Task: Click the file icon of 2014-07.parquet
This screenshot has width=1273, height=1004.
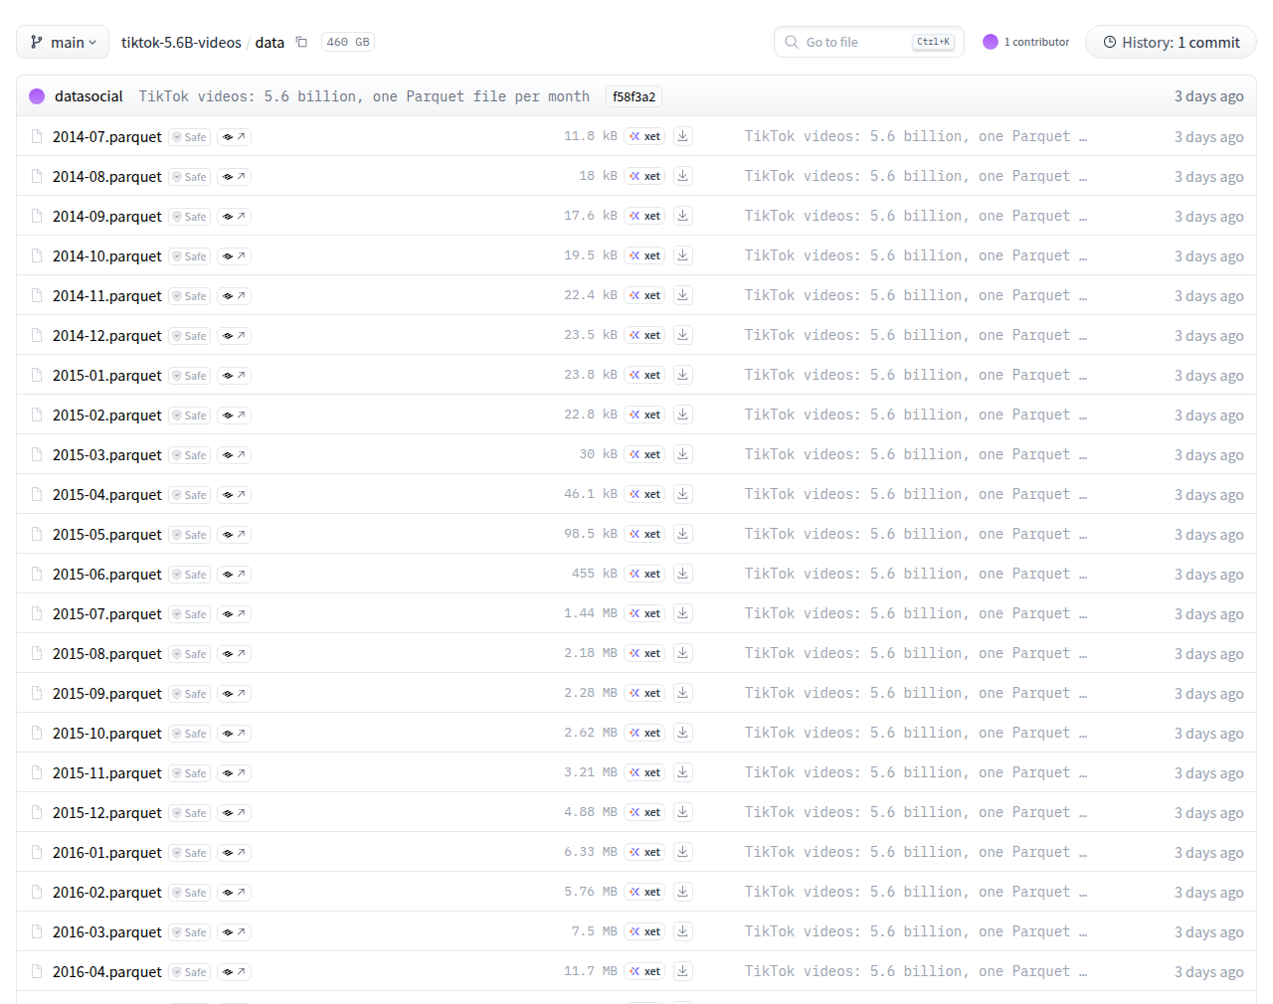Action: (37, 136)
